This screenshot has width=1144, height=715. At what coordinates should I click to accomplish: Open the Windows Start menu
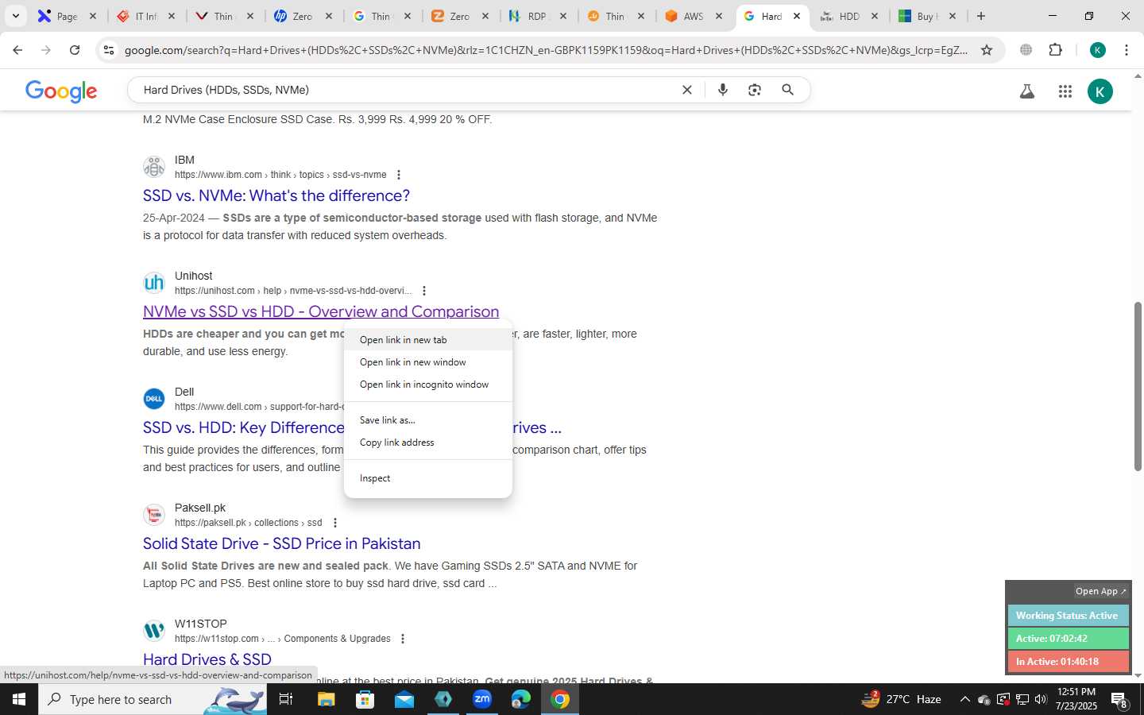(19, 699)
